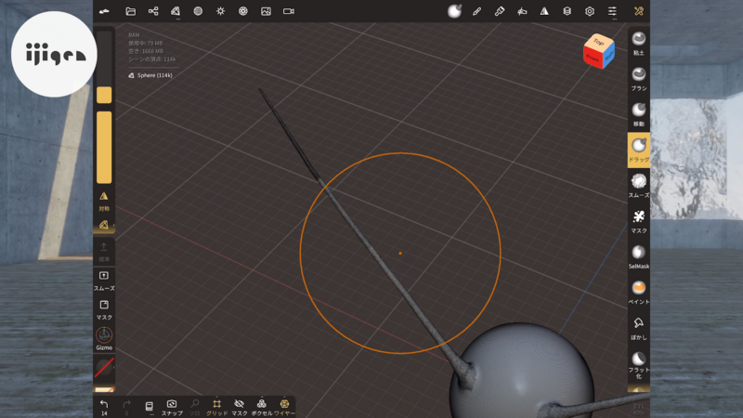Viewport: 743px width, 418px height.
Task: Select the SelMask tool
Action: 639,256
